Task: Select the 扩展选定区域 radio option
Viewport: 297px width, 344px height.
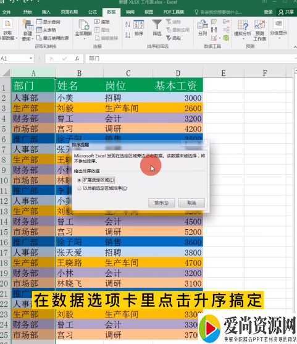Action: tap(79, 180)
